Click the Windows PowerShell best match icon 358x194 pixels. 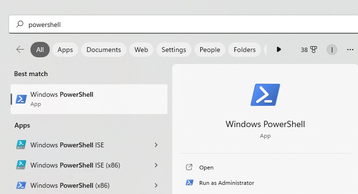(21, 99)
